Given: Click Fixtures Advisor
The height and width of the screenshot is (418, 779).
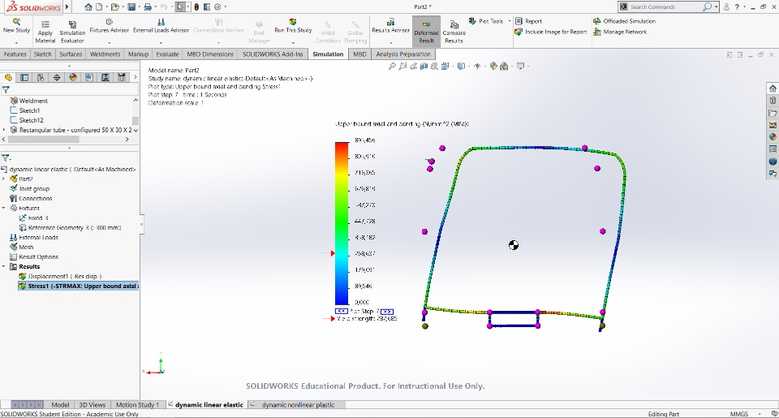Looking at the screenshot, I should tap(110, 26).
